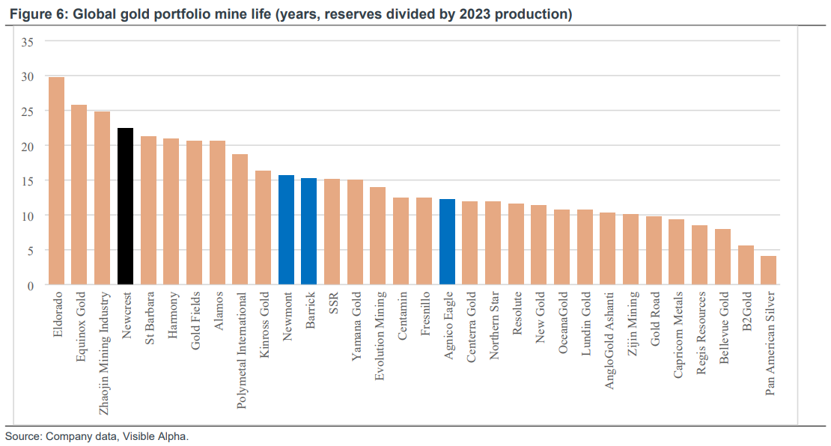Select the 'Harmony' x-axis label

pos(172,315)
